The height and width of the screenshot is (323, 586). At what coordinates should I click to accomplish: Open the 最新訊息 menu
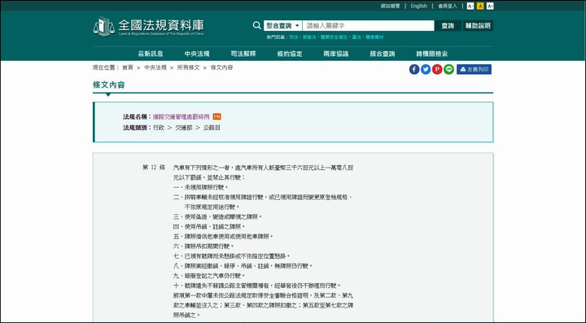(151, 54)
